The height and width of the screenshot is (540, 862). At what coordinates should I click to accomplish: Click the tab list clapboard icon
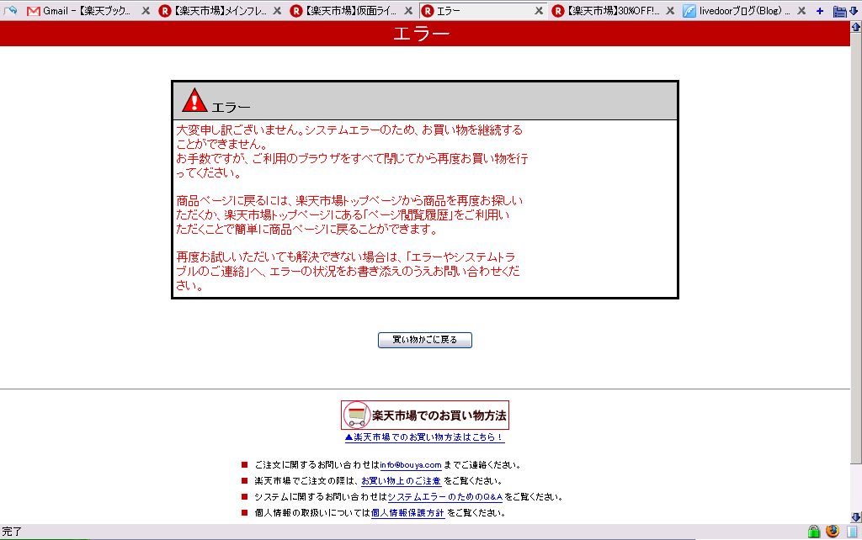(839, 11)
